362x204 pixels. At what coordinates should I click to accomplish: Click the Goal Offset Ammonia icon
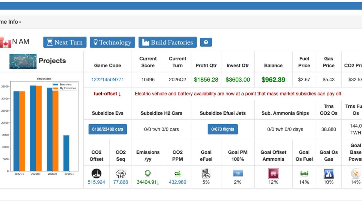(x=273, y=173)
